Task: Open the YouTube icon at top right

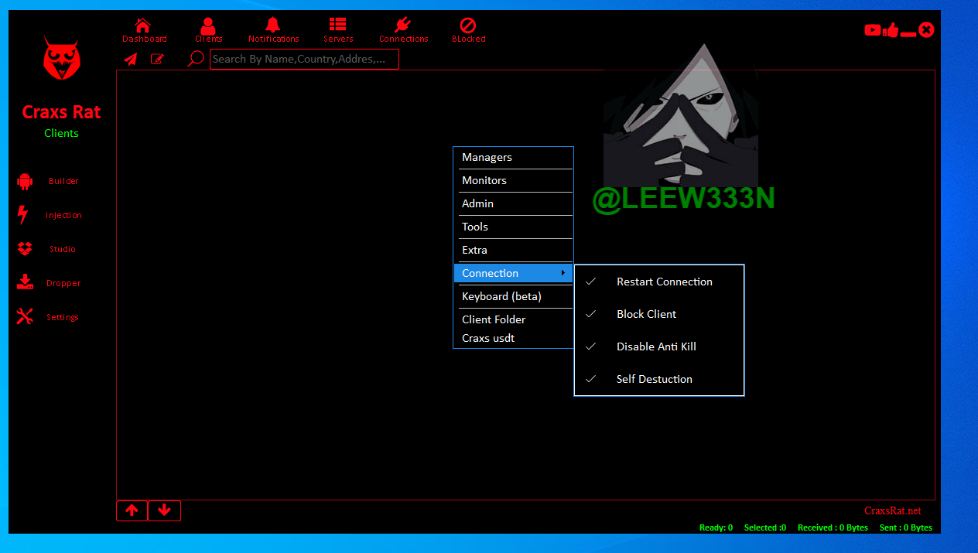Action: 873,30
